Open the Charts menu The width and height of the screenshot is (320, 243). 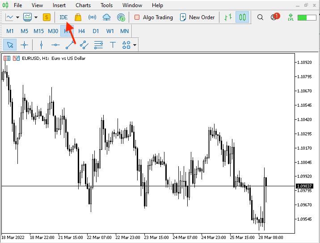point(83,5)
